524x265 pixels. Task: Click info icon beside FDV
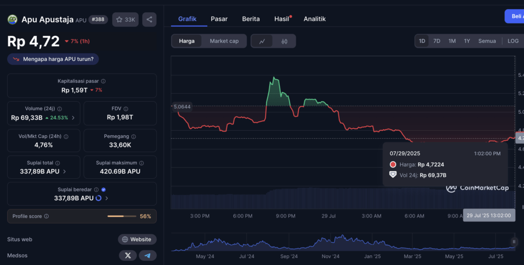click(x=126, y=109)
